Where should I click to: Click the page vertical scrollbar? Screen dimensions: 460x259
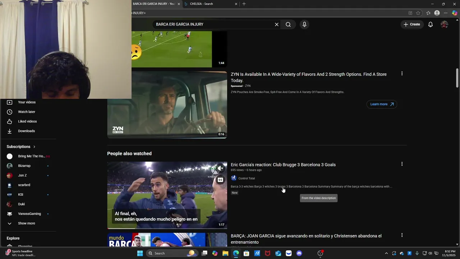(x=457, y=77)
